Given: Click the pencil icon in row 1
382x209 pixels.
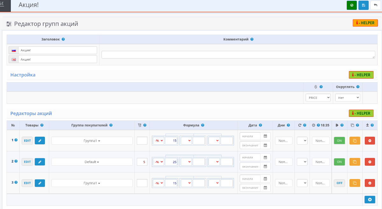Looking at the screenshot, I should pyautogui.click(x=40, y=141).
